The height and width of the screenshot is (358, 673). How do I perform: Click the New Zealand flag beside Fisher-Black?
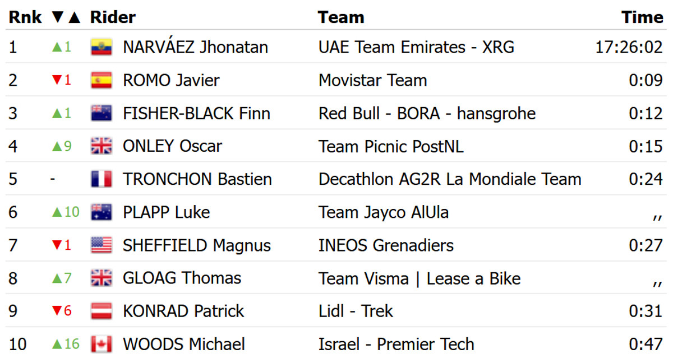(102, 113)
